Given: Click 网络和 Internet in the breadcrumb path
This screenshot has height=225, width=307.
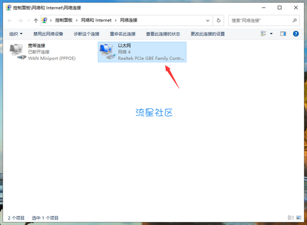Looking at the screenshot, I should pyautogui.click(x=96, y=20).
